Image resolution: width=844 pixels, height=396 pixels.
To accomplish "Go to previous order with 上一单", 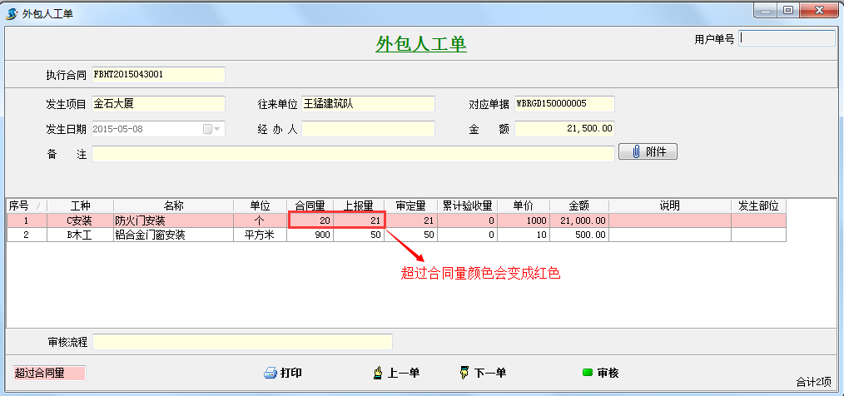I will pyautogui.click(x=379, y=374).
